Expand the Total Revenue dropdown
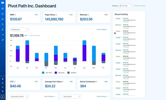Viewport: 166px width, 100px height. pyautogui.click(x=19, y=29)
